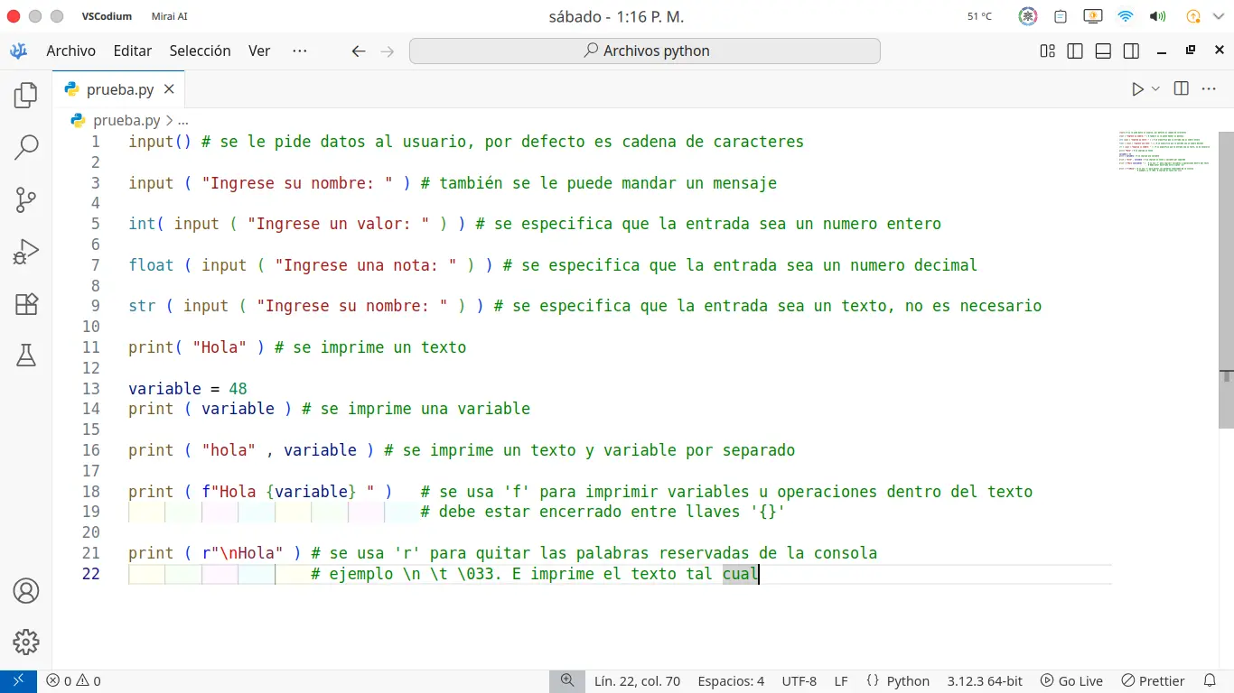Open editor More Actions ellipsis
Image resolution: width=1234 pixels, height=693 pixels.
point(1208,88)
